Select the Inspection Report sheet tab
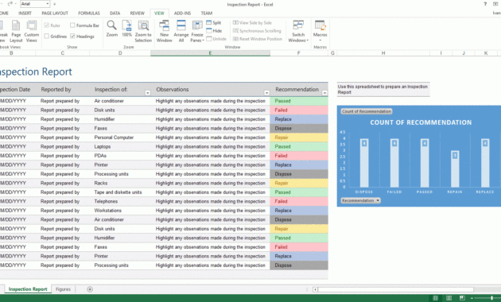Image resolution: width=501 pixels, height=302 pixels. pyautogui.click(x=28, y=289)
